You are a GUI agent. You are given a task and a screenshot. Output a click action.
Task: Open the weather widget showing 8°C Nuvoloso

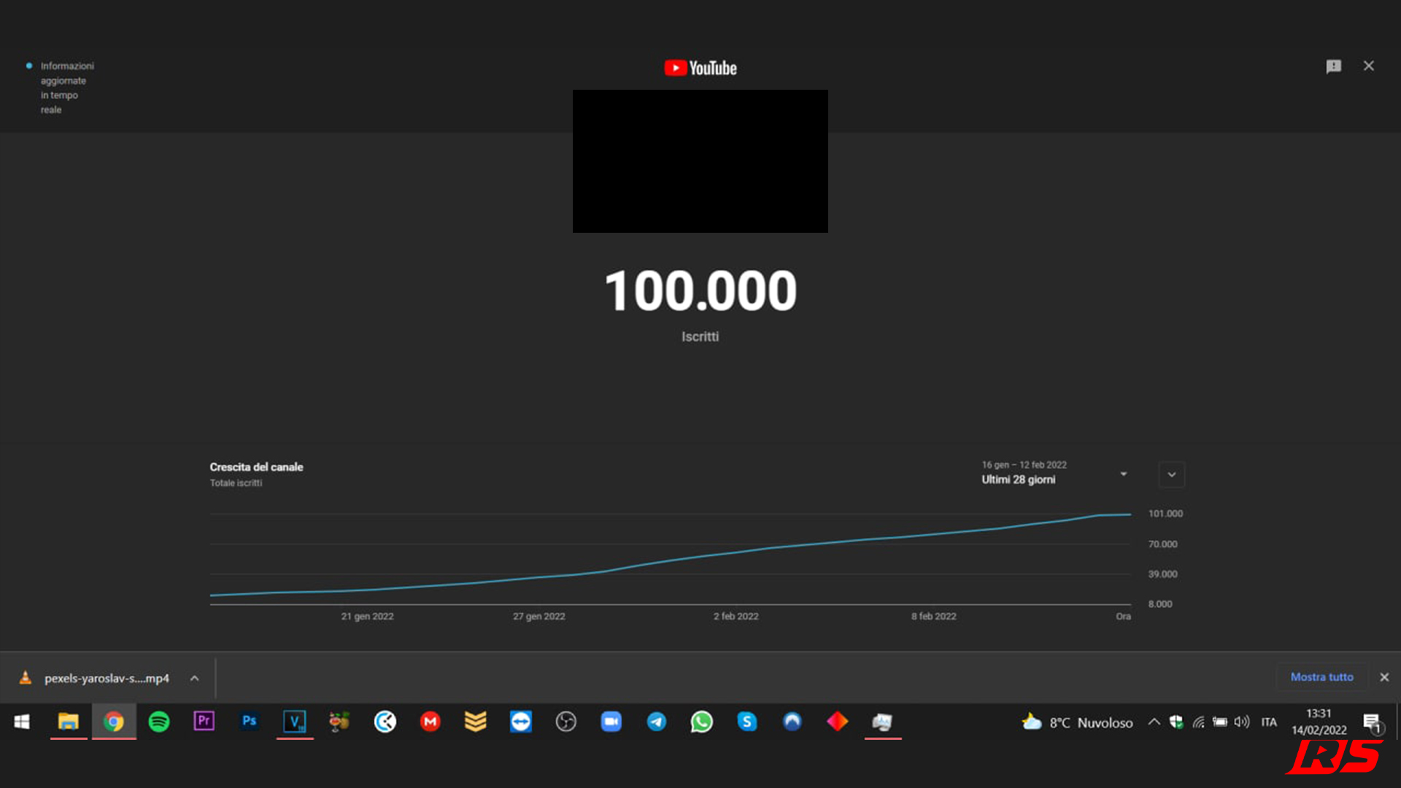click(1077, 722)
